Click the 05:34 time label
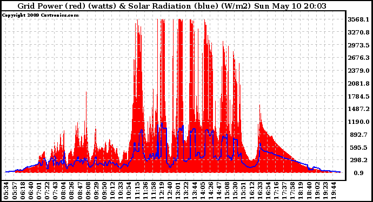 coord(6,190)
